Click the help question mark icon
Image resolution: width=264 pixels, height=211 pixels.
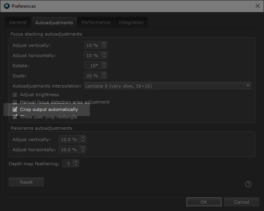pyautogui.click(x=248, y=184)
